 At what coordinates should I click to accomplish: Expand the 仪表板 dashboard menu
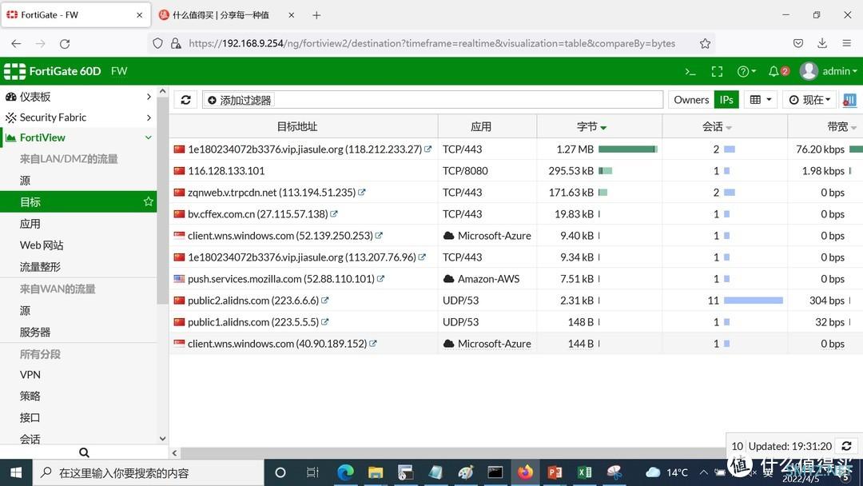click(x=78, y=96)
